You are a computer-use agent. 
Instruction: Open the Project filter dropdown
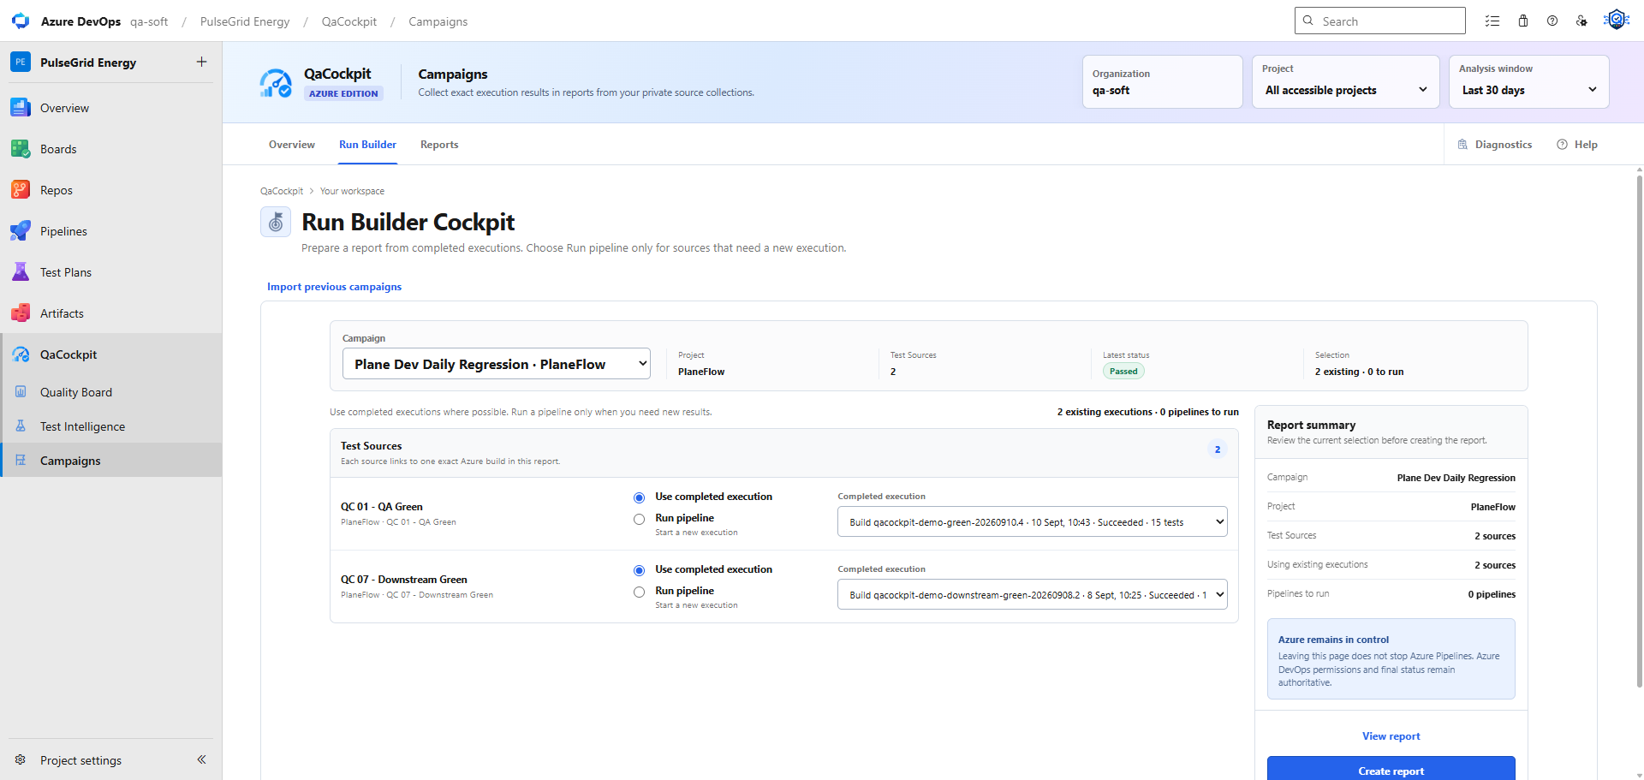tap(1346, 81)
